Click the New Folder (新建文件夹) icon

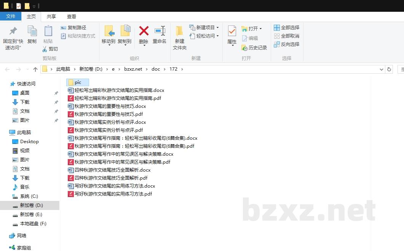point(179,31)
